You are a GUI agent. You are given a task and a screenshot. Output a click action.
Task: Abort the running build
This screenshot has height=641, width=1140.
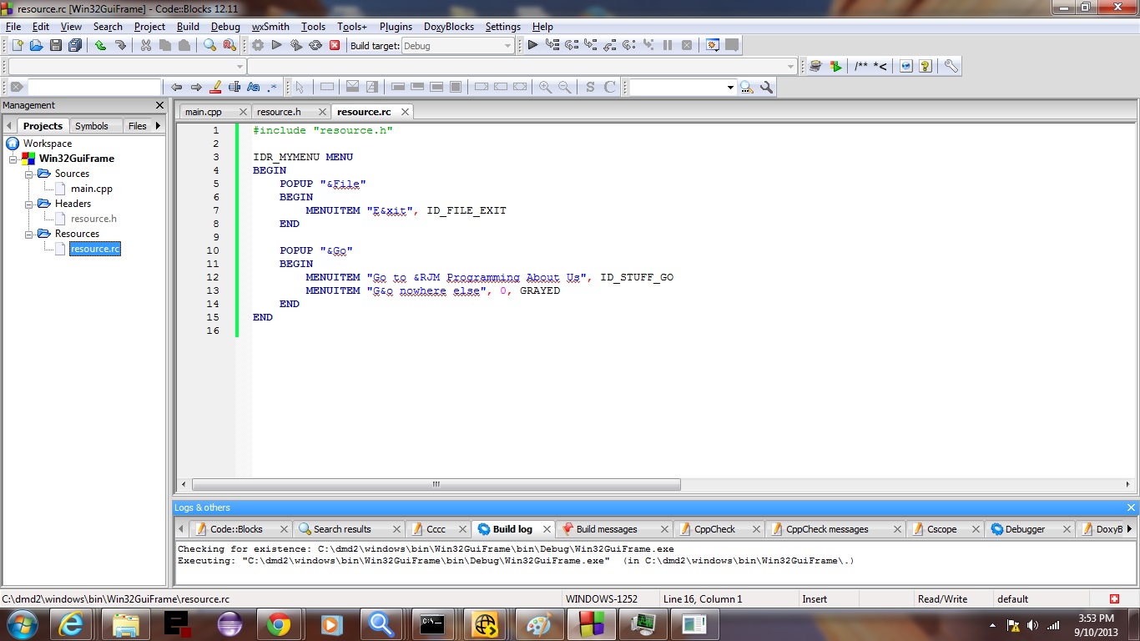336,45
